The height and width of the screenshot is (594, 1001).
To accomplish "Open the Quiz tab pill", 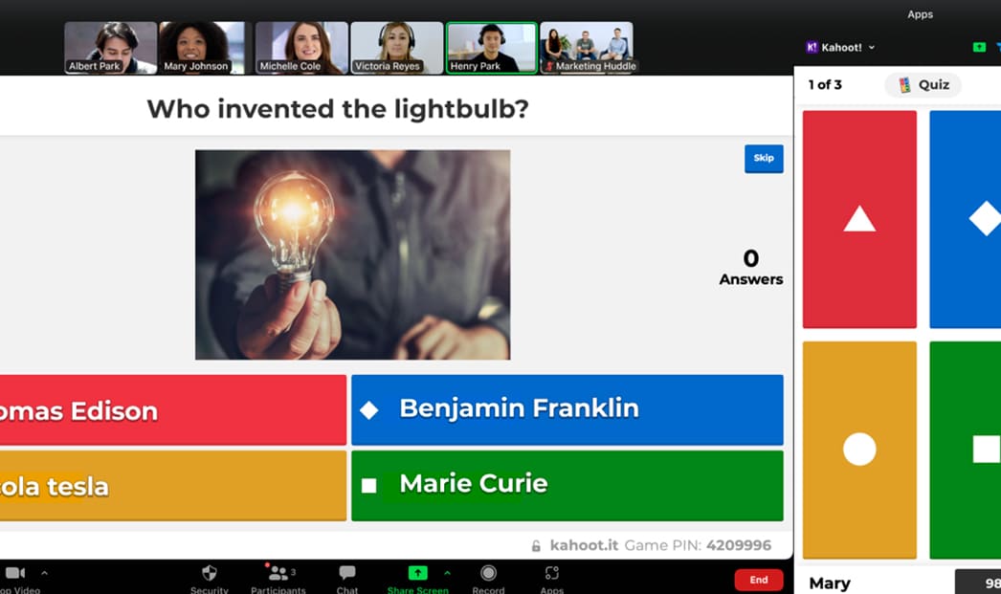I will tap(923, 85).
